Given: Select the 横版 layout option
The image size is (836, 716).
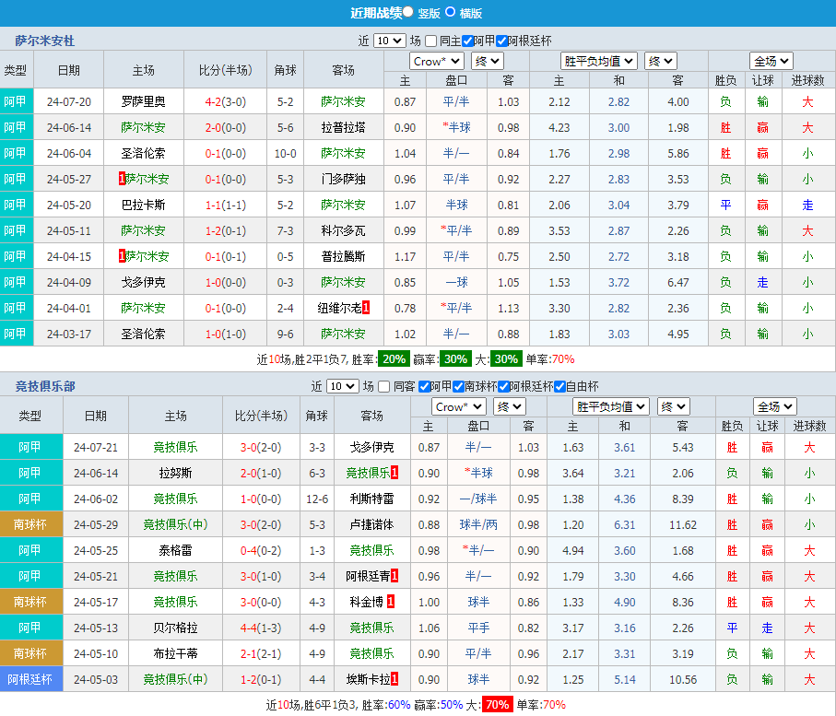Looking at the screenshot, I should pos(451,12).
